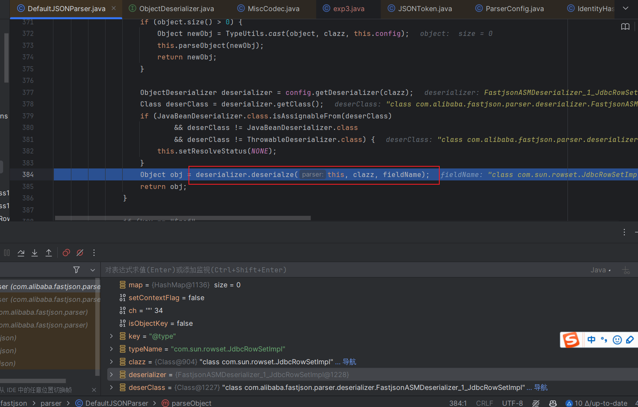Use the frames list horizontal scrollbar
The image size is (638, 407).
[33, 380]
